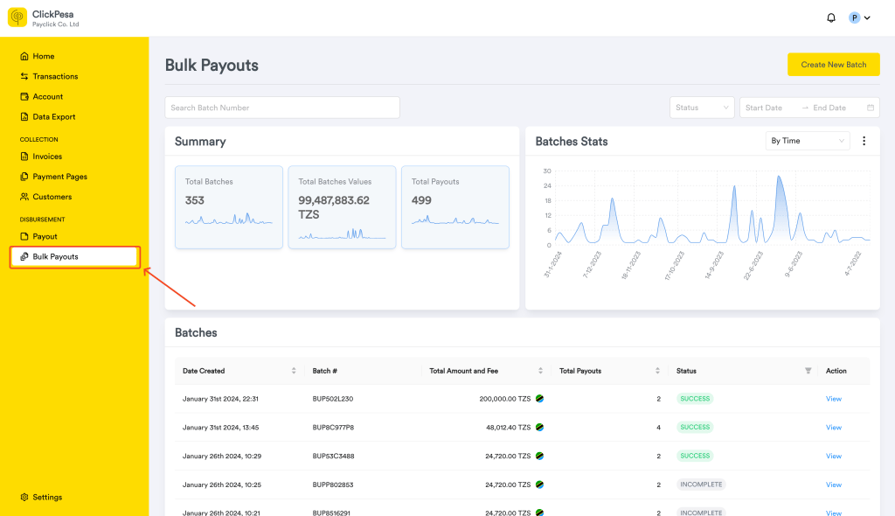Click batch number BUP53C3488
895x516 pixels.
coord(333,456)
